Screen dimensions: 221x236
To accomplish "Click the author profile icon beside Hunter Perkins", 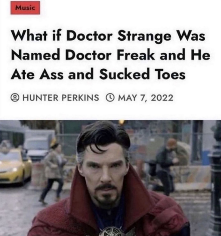I will point(15,98).
